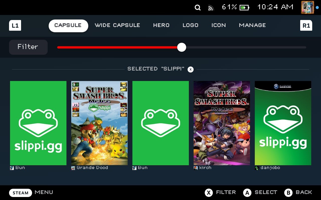Click danjobo author avatar icon
321x200 pixels.
click(257, 168)
